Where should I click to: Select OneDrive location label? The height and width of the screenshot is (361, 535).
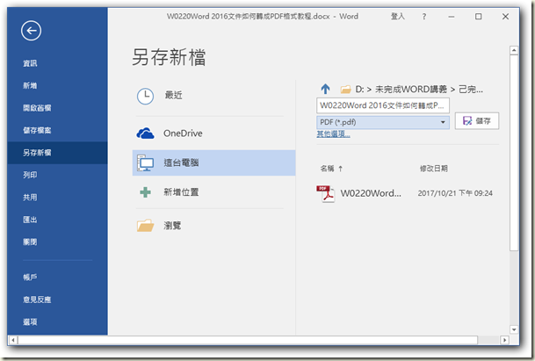click(183, 134)
